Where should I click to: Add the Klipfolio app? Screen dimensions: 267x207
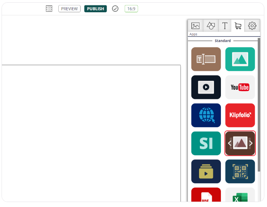click(x=240, y=115)
